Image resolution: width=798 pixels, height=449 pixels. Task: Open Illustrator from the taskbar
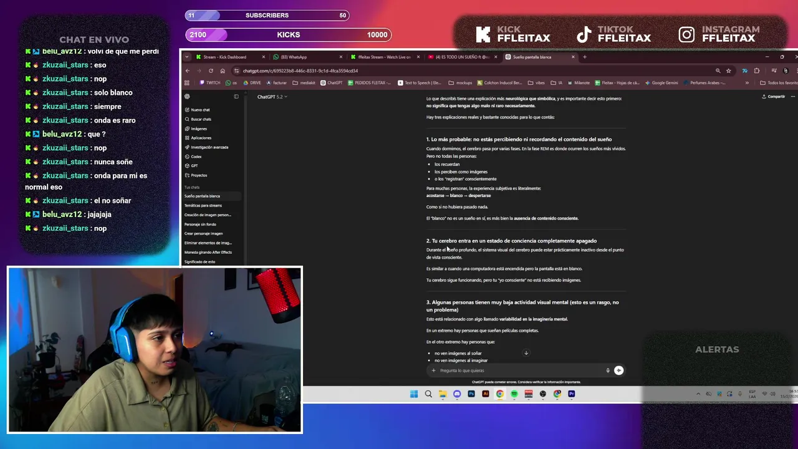click(x=486, y=394)
